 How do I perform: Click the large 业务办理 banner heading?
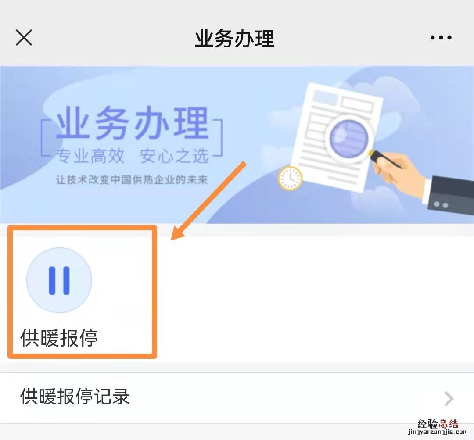coord(133,123)
